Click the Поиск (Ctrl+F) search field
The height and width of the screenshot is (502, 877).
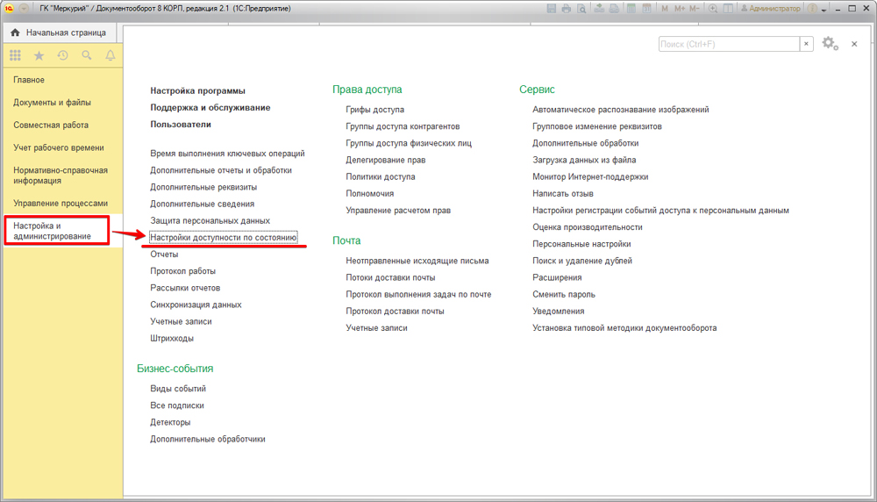(x=728, y=44)
